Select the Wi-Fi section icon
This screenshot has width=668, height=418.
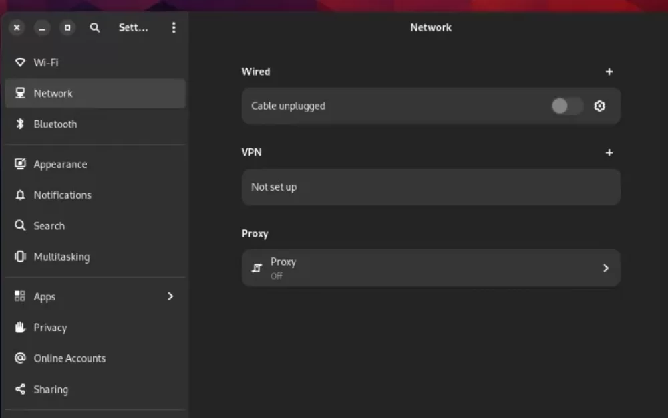click(19, 62)
